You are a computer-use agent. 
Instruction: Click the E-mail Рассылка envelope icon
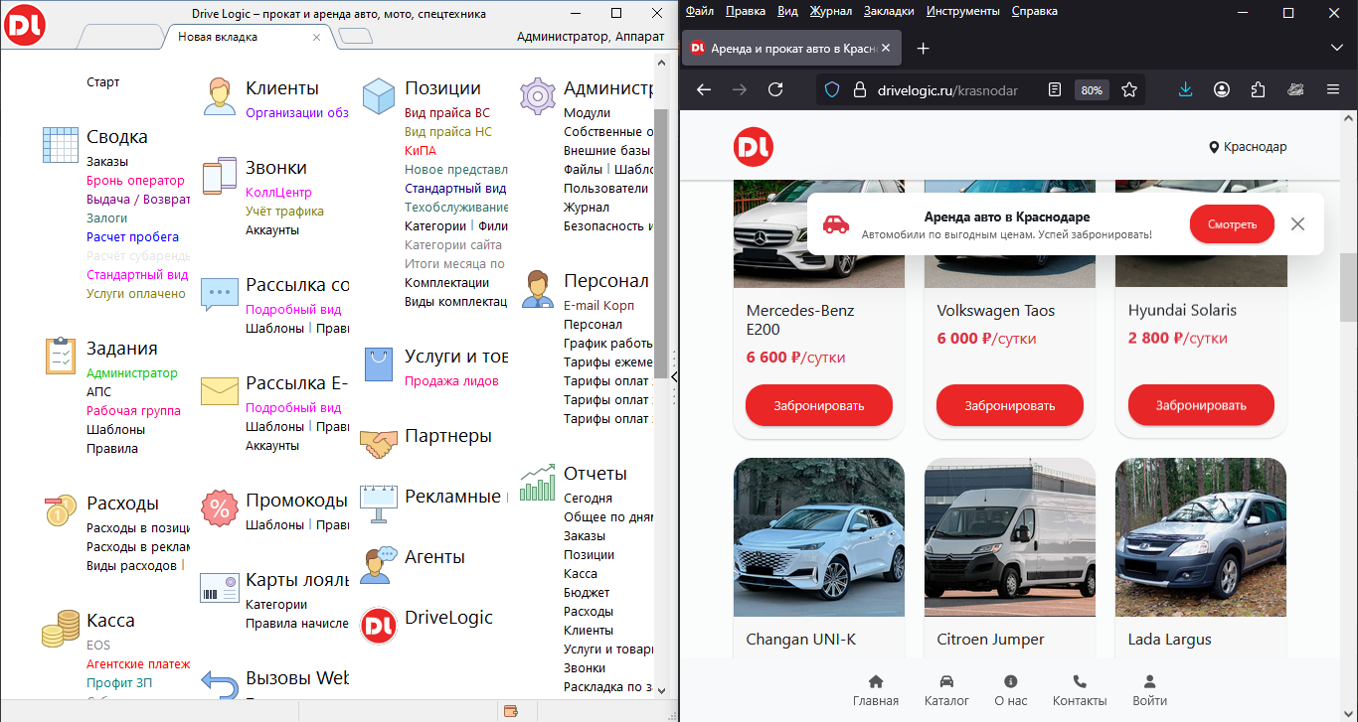[x=220, y=391]
